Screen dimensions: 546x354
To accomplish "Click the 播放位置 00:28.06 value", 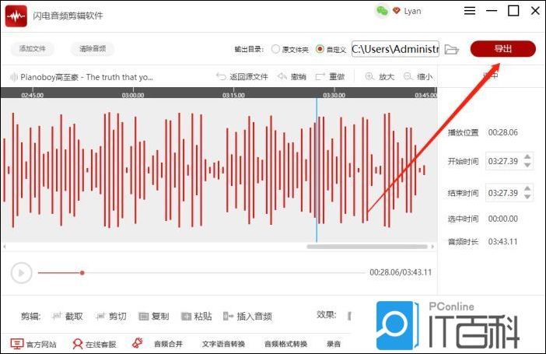I will point(502,132).
